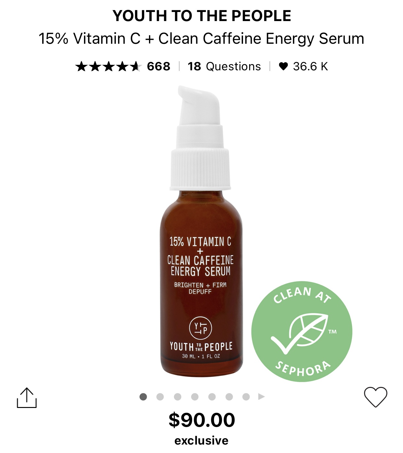The width and height of the screenshot is (403, 453).
Task: Tap the 36.6 K loves count
Action: [x=311, y=66]
